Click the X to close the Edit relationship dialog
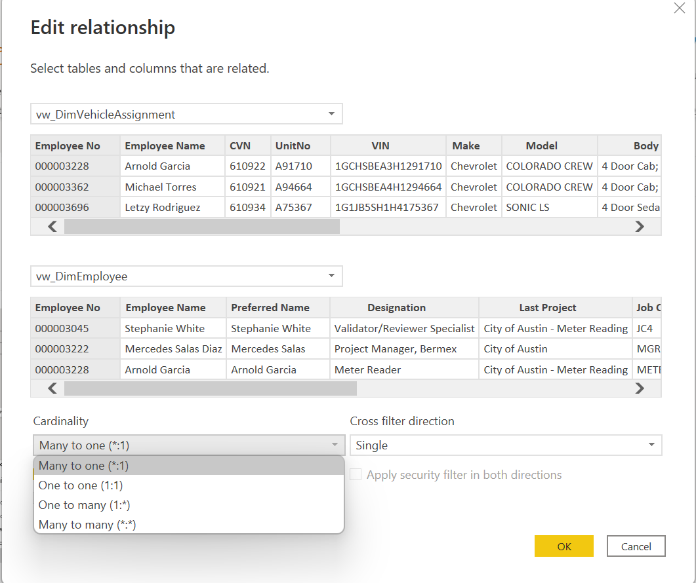The image size is (696, 583). [679, 9]
